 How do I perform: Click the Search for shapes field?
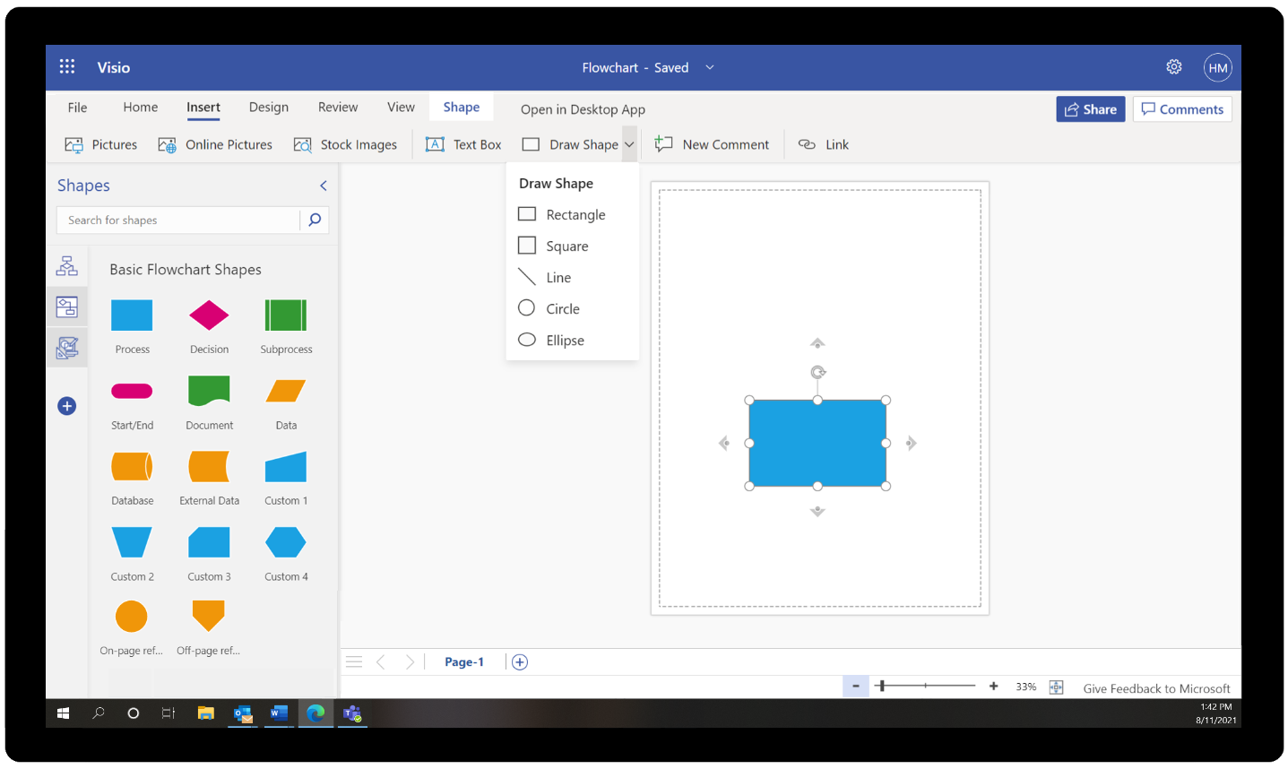click(179, 220)
